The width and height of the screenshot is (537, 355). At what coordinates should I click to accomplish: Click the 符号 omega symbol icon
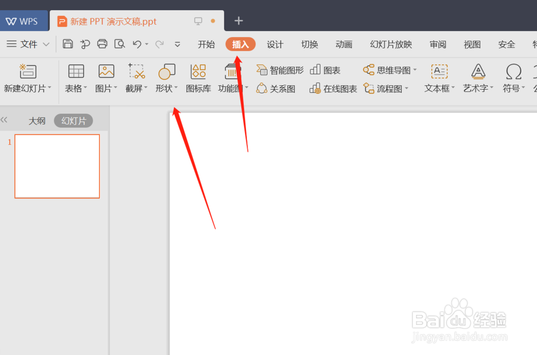click(x=514, y=71)
